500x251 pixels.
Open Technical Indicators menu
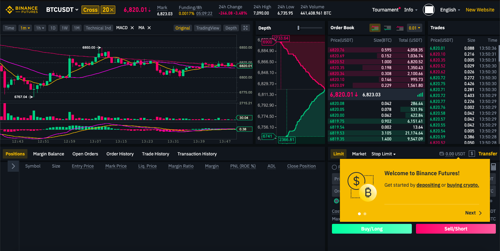pyautogui.click(x=98, y=28)
